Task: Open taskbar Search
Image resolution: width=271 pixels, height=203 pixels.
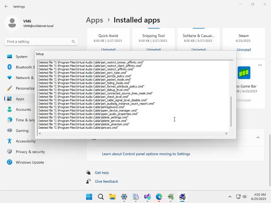Action: tap(101, 197)
